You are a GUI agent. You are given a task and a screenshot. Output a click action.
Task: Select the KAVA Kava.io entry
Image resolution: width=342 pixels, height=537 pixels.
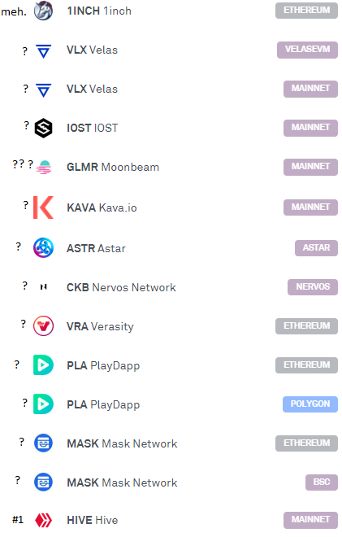tap(102, 207)
